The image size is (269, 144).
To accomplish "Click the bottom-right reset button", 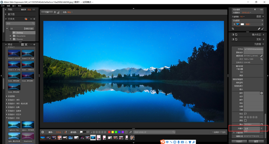I will tap(256, 141).
